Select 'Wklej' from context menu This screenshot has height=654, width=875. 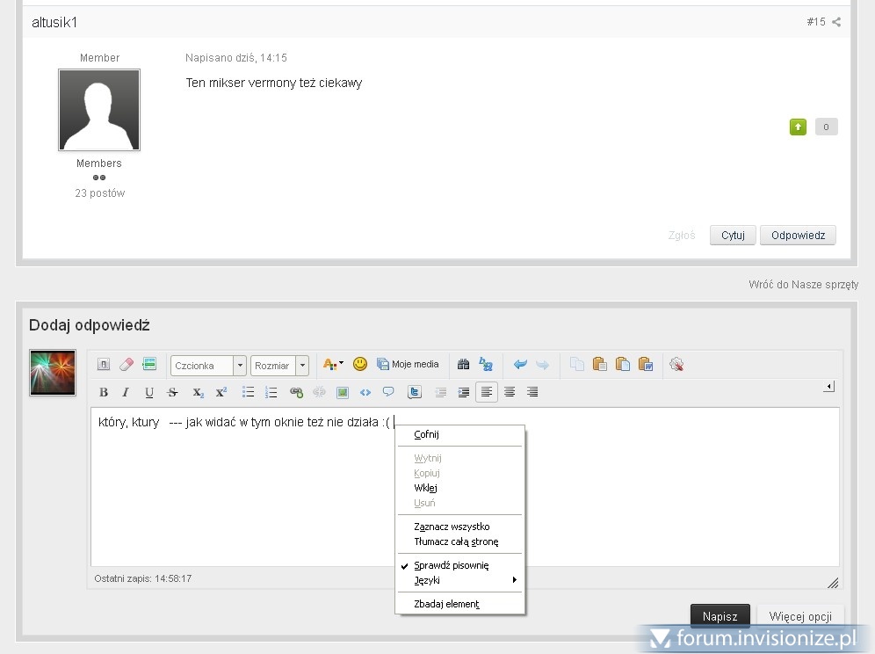(x=426, y=488)
